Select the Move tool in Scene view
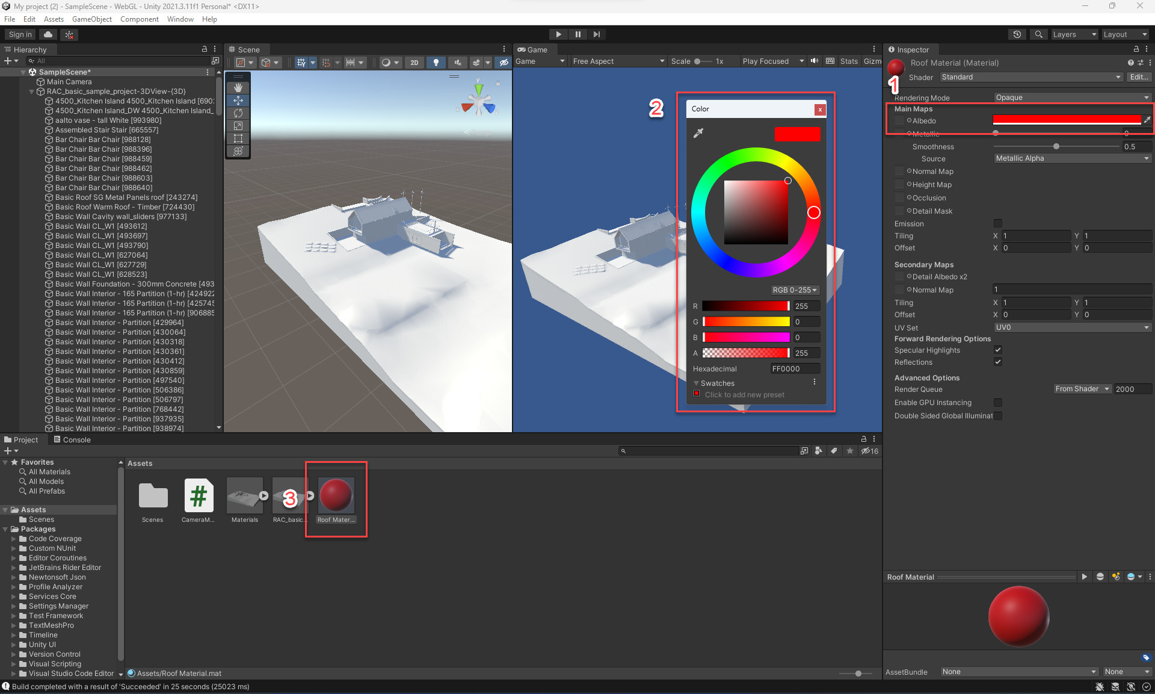This screenshot has width=1155, height=694. (238, 101)
